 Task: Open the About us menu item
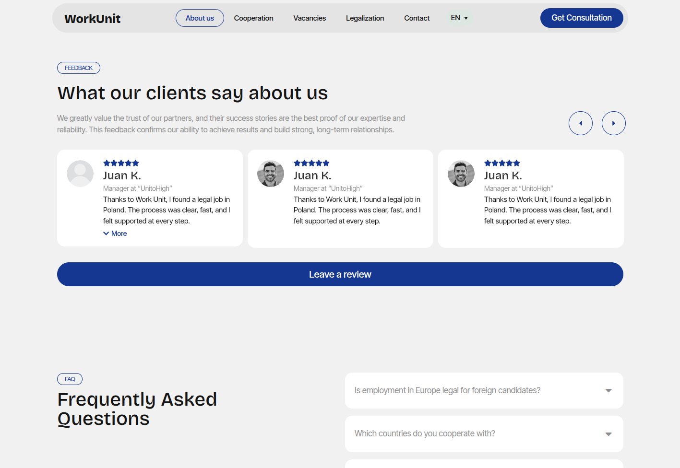click(200, 18)
